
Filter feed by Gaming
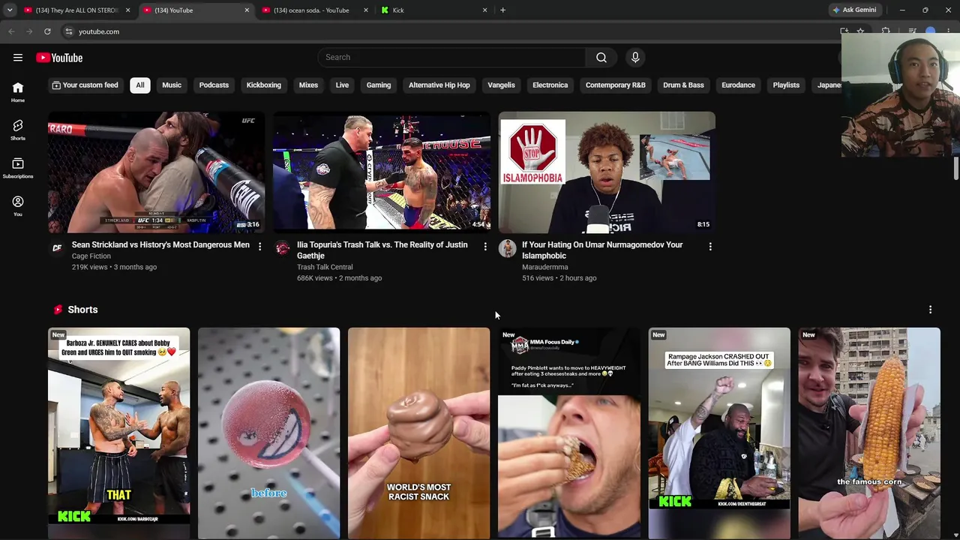tap(379, 85)
